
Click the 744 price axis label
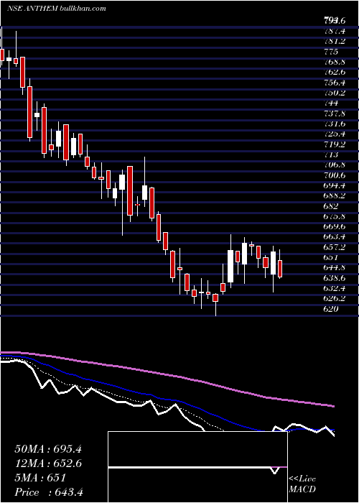click(331, 103)
